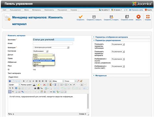The image size is (154, 117).
Task: Insert a numbered list
Action: click(x=62, y=85)
